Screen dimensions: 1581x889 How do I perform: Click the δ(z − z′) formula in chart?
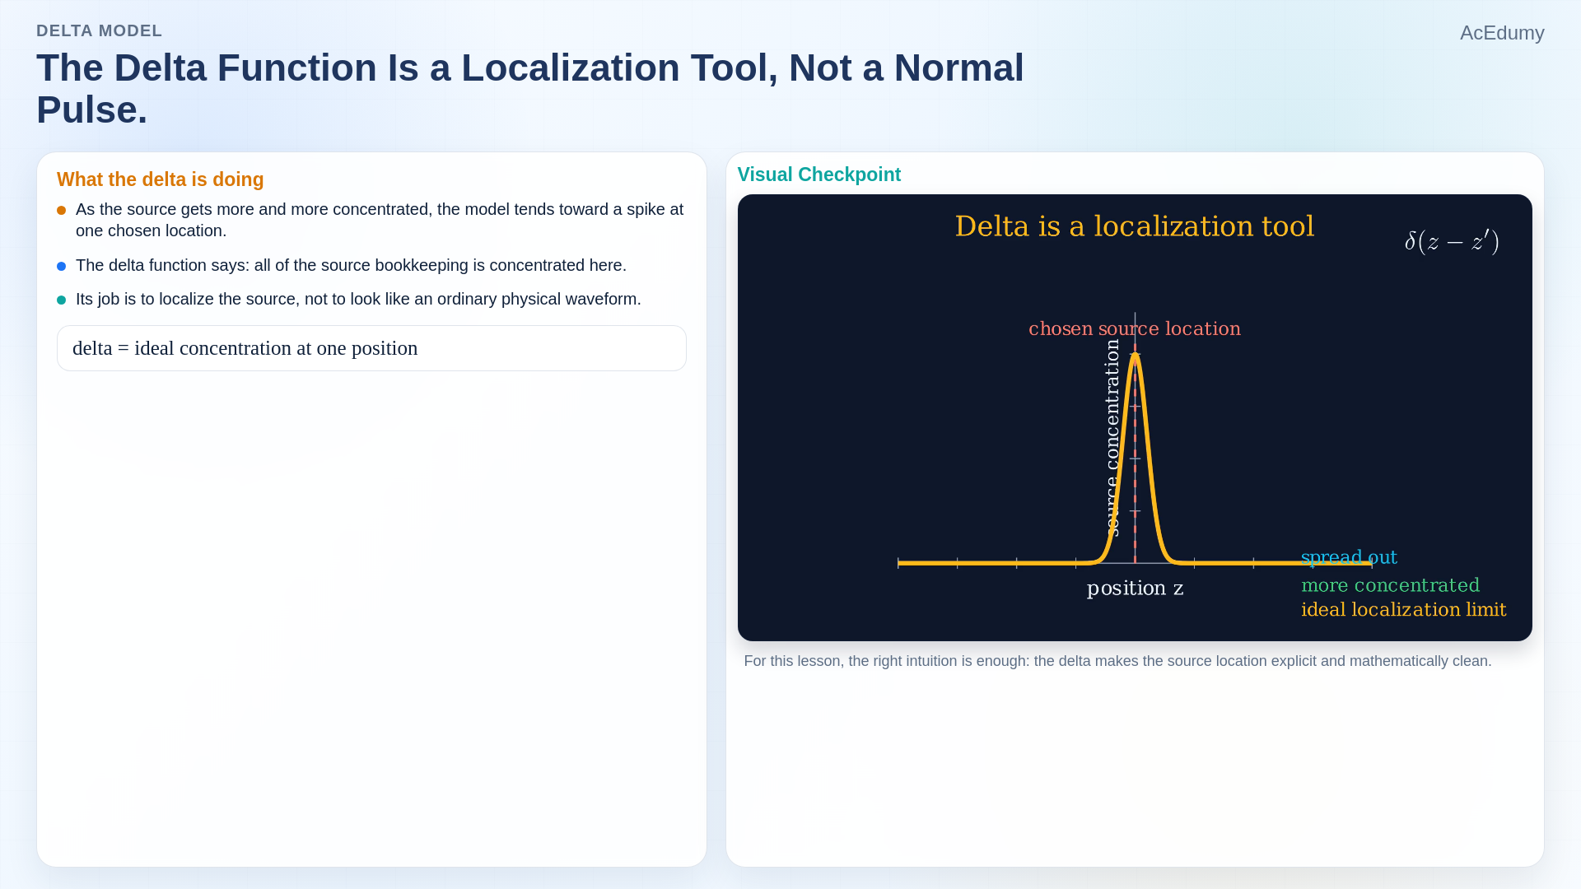tap(1452, 241)
